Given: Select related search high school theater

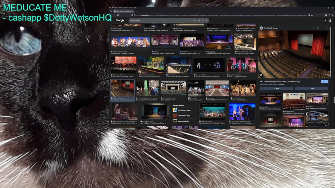Looking at the screenshot, I should [x=185, y=121].
